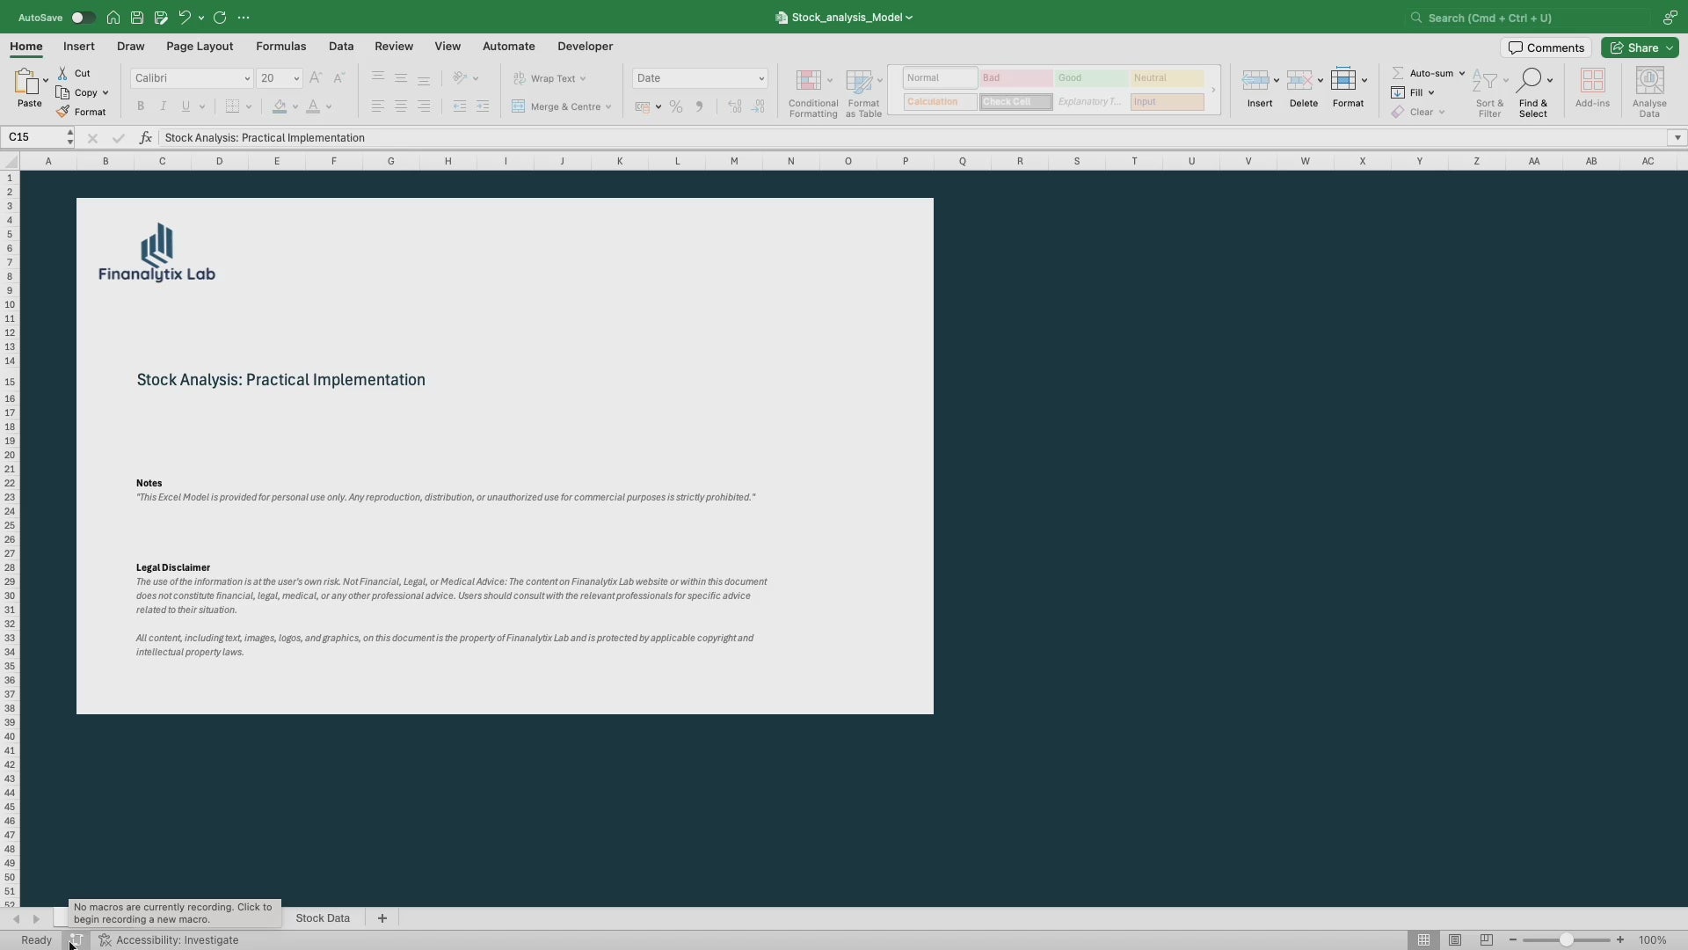Expand the formula bar chevron
Screen dimensions: 1688x950
tap(1677, 137)
